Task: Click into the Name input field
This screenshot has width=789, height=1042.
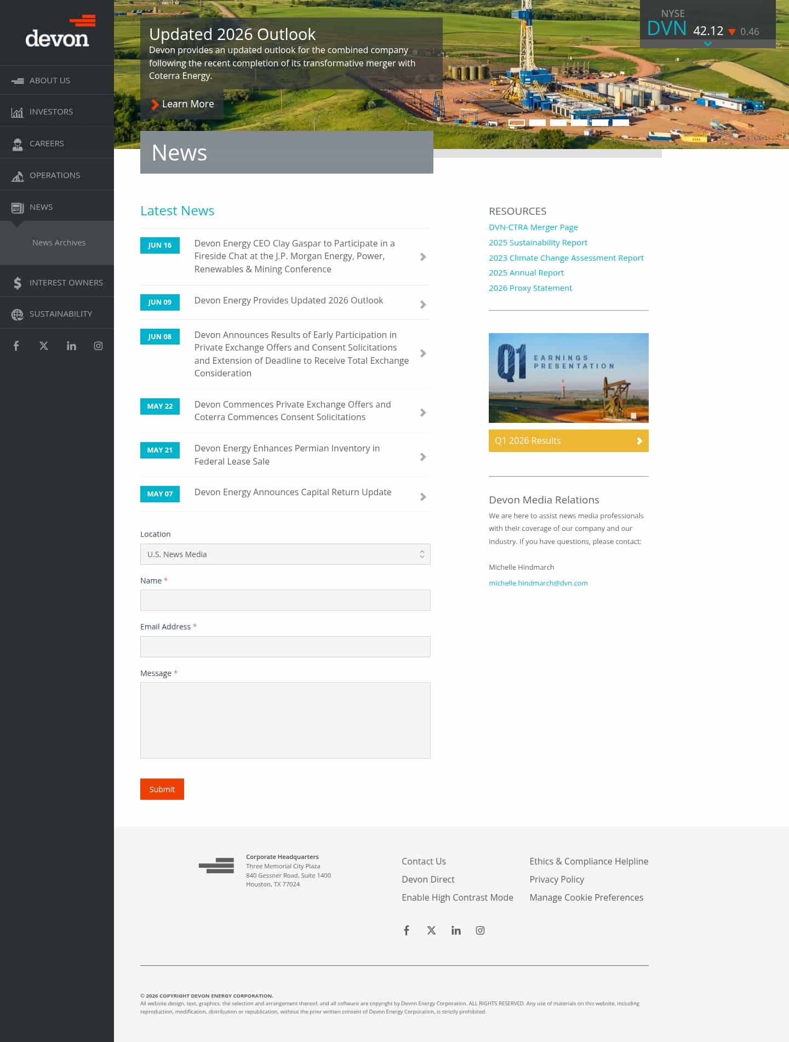Action: (285, 600)
